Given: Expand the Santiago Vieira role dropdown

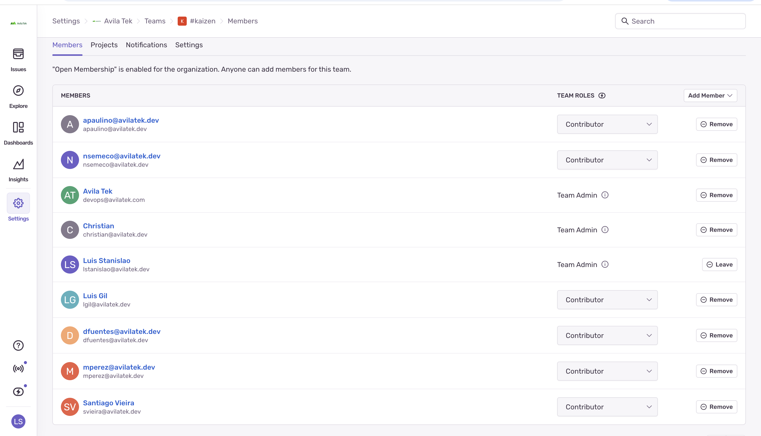Looking at the screenshot, I should (x=607, y=407).
